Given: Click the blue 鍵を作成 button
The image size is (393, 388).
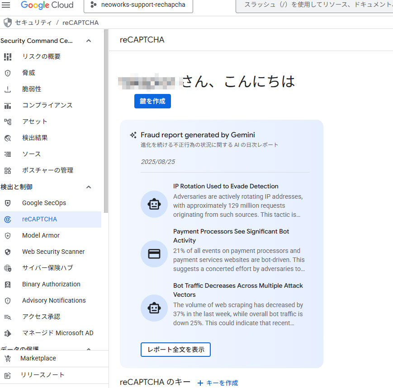Looking at the screenshot, I should (x=152, y=101).
